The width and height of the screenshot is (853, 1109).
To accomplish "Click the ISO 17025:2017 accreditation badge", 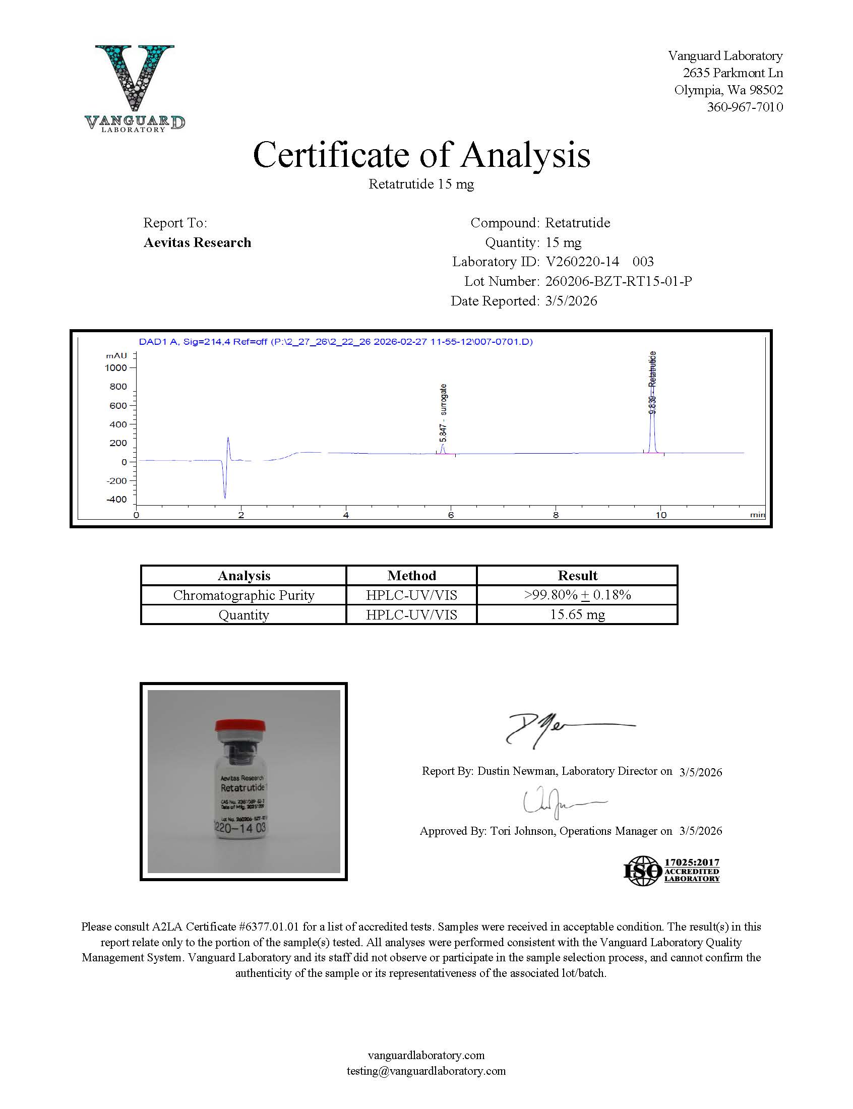I will coord(671,871).
